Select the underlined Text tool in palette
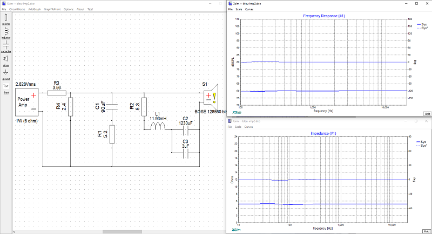This screenshot has height=234, width=432. point(6,93)
